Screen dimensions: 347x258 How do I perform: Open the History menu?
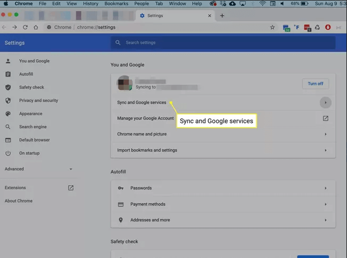click(x=91, y=4)
